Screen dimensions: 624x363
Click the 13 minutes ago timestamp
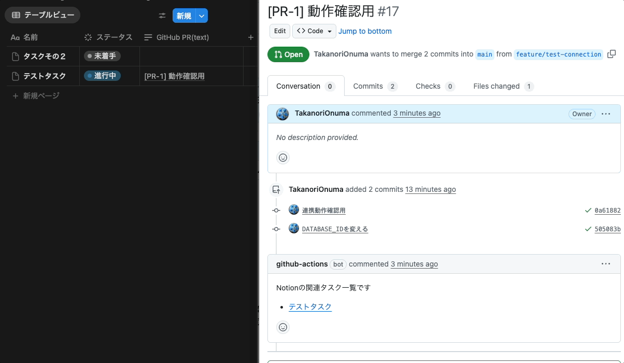pos(431,189)
